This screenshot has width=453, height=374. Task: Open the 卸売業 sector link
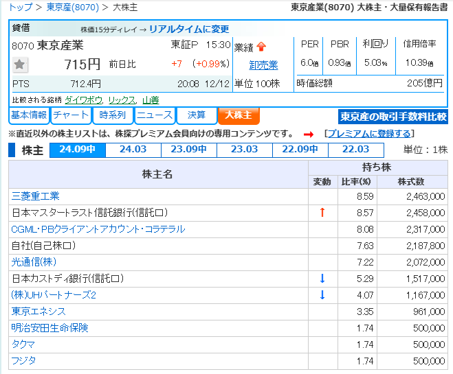263,65
